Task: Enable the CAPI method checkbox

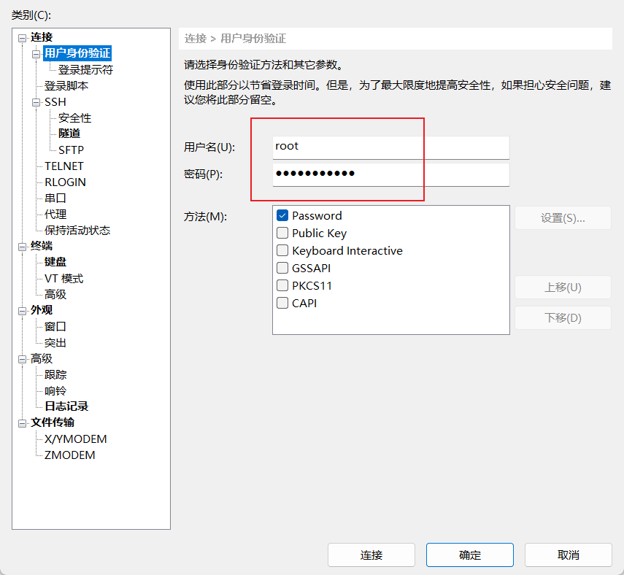Action: point(282,303)
